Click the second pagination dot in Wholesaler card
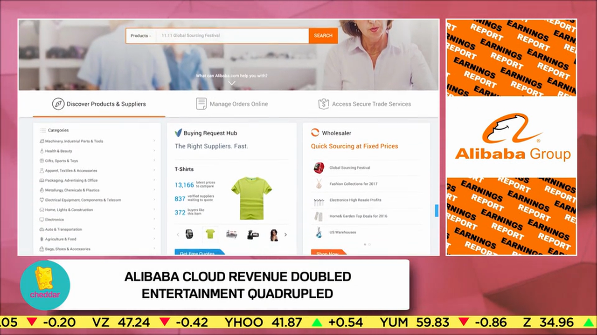597x335 pixels. [x=369, y=244]
